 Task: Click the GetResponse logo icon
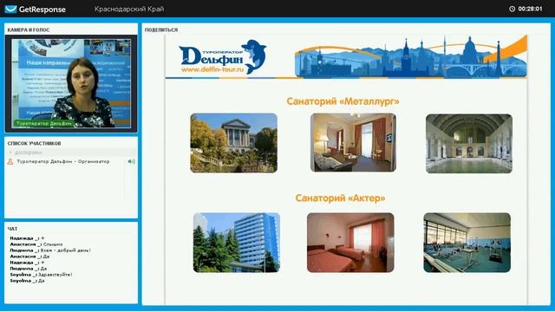point(11,9)
